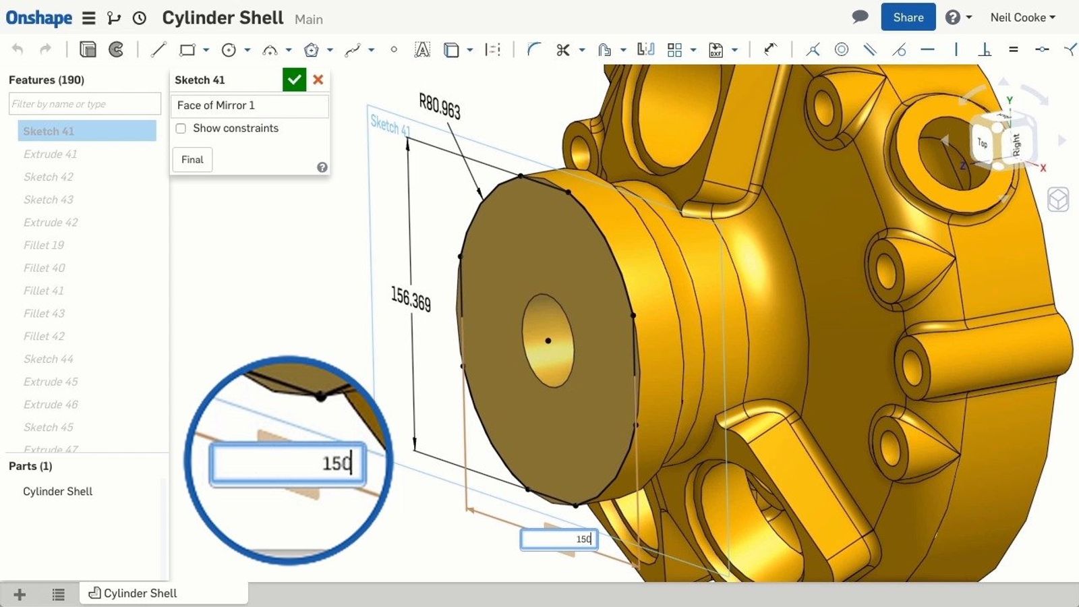Open the version graph branch icon
Viewport: 1079px width, 607px height.
point(114,18)
